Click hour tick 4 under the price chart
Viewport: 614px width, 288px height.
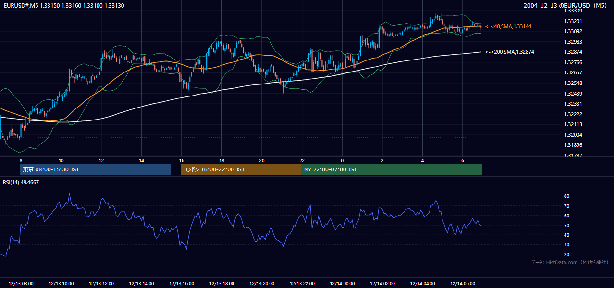click(422, 160)
